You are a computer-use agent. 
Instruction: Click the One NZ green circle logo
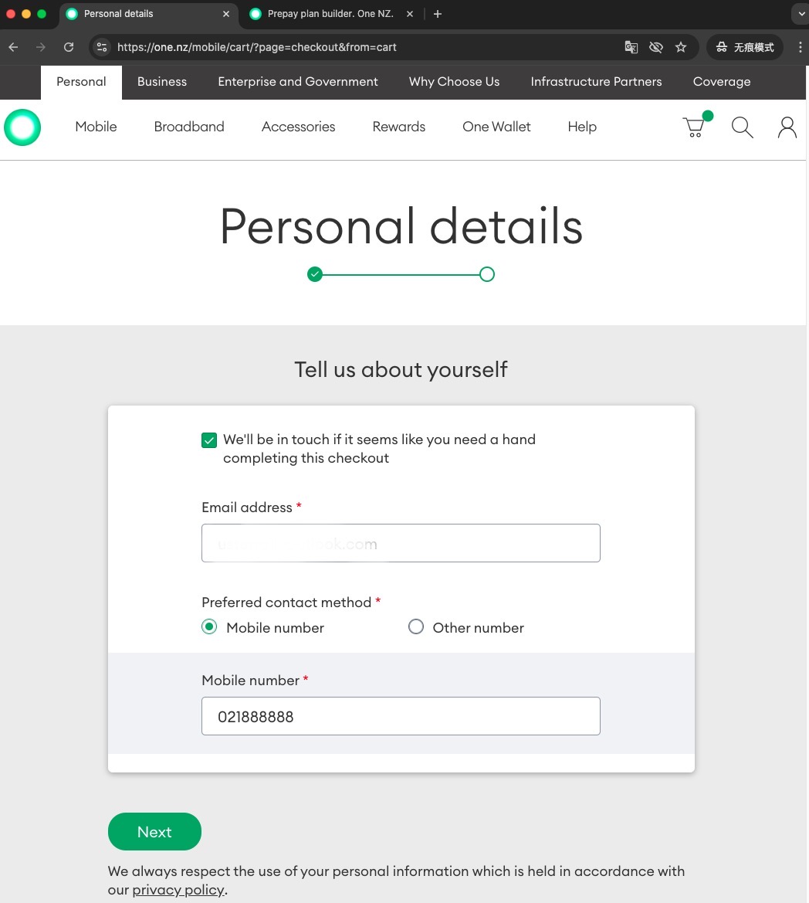point(22,127)
